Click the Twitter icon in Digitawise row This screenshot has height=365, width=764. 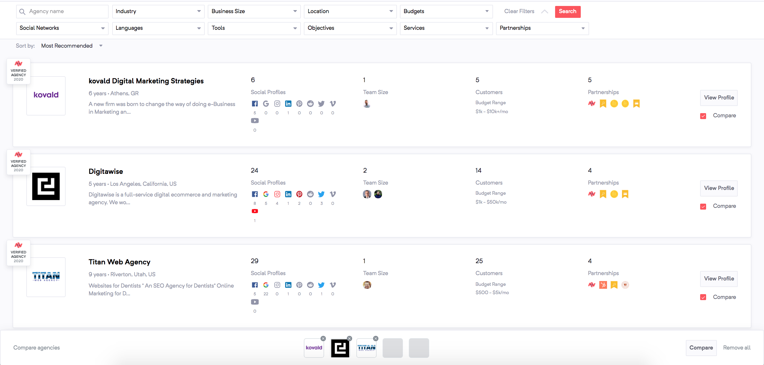coord(321,194)
